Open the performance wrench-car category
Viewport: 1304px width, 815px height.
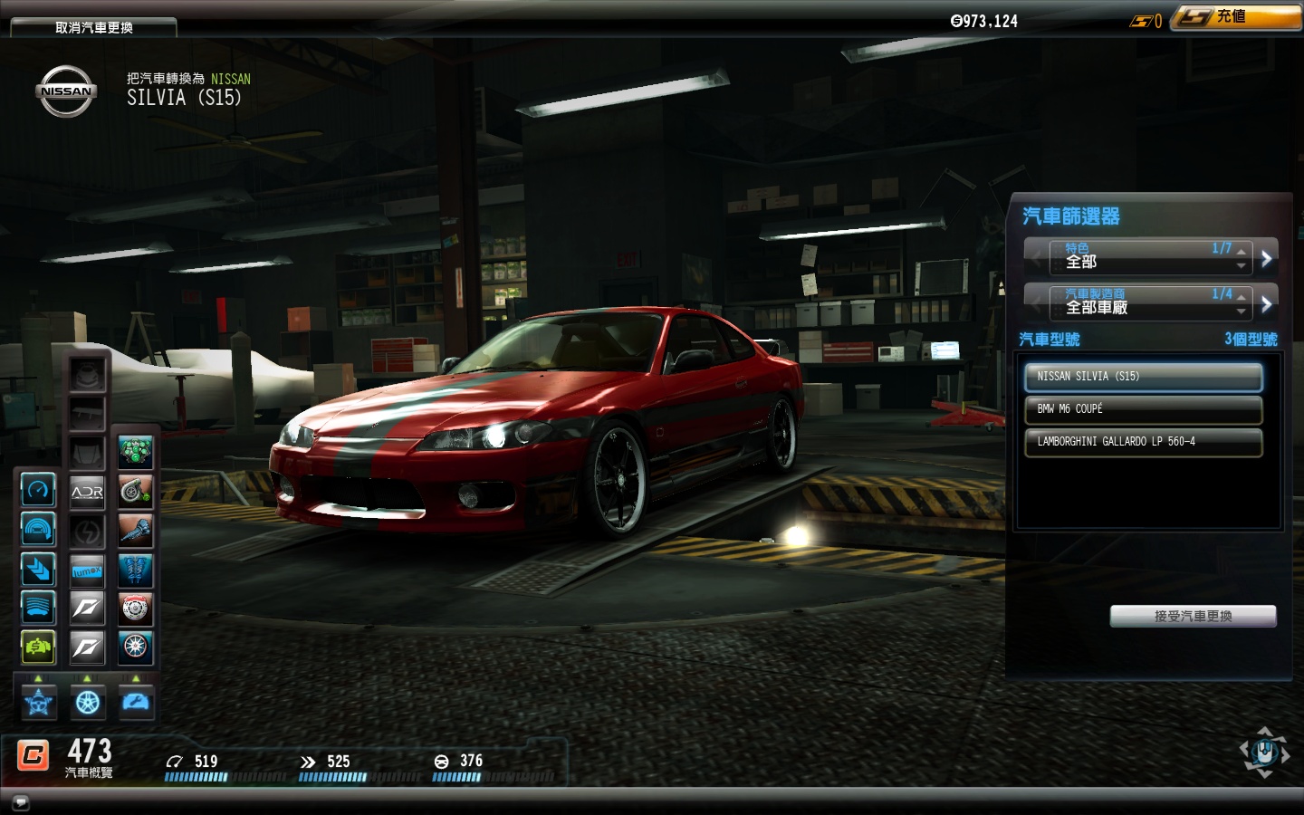(x=136, y=703)
